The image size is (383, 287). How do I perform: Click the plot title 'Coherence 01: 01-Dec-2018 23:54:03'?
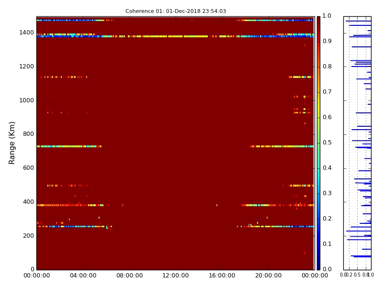176,11
